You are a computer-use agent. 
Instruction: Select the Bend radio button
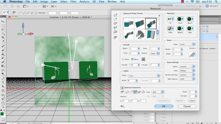[x=132, y=59]
